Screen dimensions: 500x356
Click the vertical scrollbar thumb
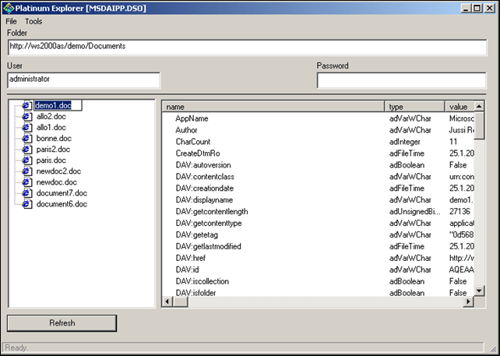479,125
